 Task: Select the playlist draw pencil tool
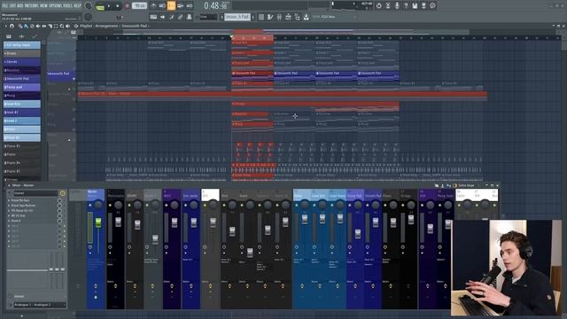click(x=20, y=26)
